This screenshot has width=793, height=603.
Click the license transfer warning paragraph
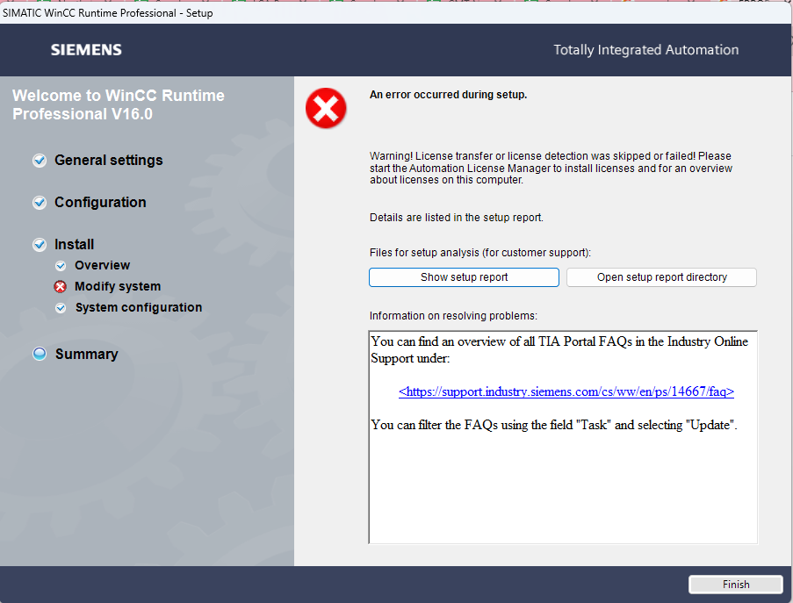[551, 168]
